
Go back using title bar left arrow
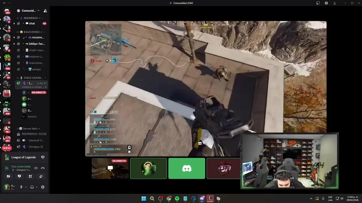click(4, 3)
